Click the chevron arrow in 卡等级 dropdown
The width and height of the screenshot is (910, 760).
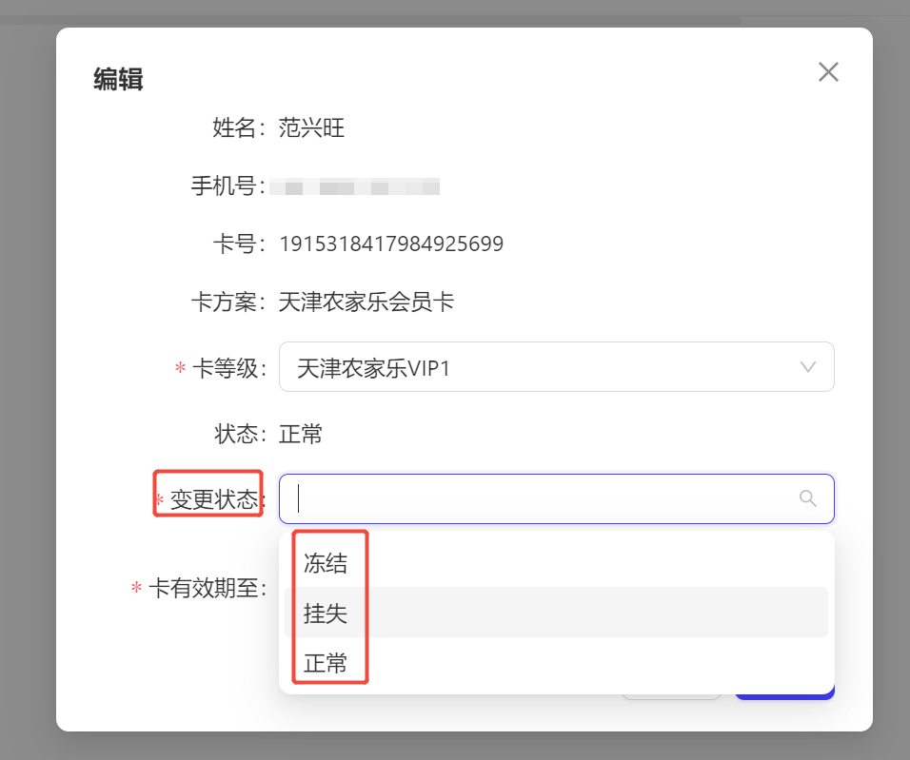point(808,367)
